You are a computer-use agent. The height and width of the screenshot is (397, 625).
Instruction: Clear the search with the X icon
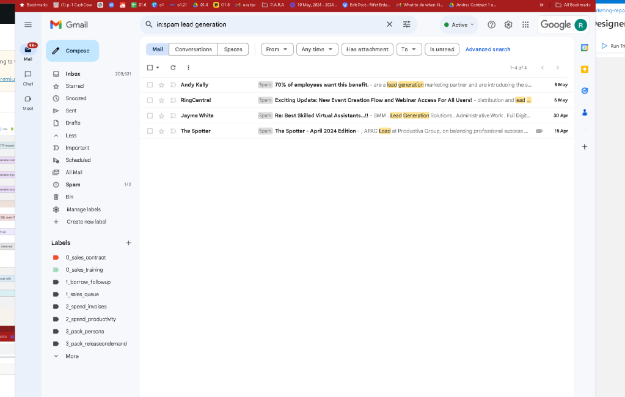pyautogui.click(x=389, y=24)
